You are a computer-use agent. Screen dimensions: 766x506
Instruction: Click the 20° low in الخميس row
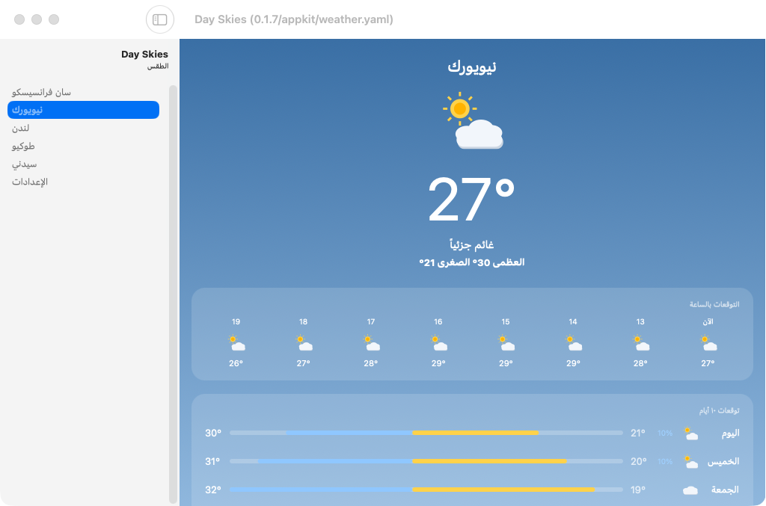[x=639, y=461]
